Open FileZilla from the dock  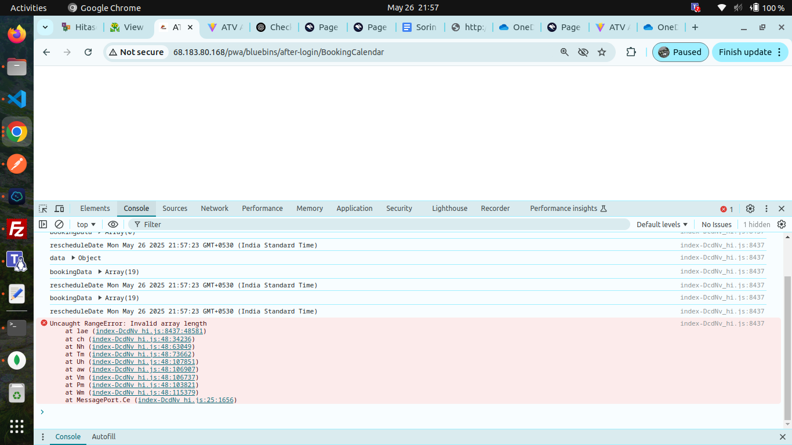coord(17,229)
